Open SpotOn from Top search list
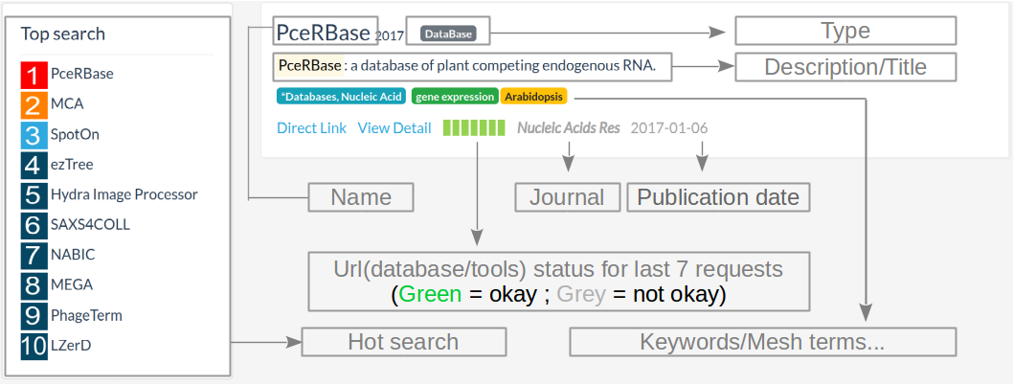The width and height of the screenshot is (1013, 385). coord(75,134)
